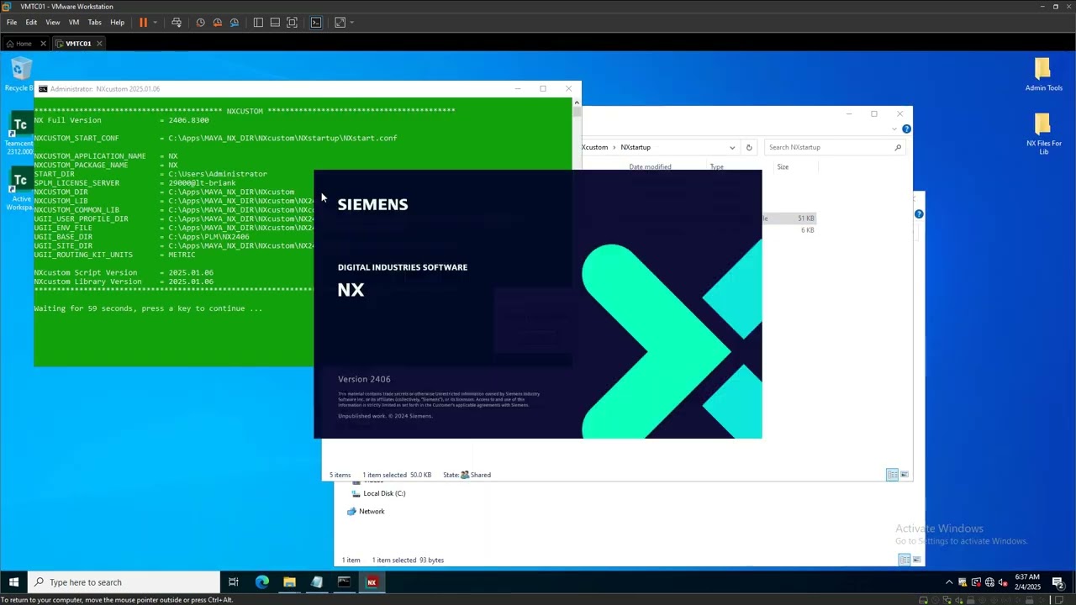Open the help icon in the back Explorer window

pos(919,214)
